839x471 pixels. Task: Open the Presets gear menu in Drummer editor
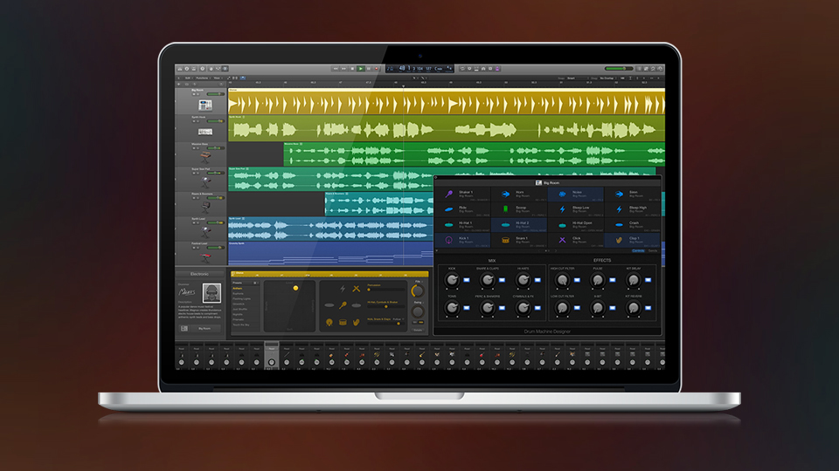coord(255,283)
